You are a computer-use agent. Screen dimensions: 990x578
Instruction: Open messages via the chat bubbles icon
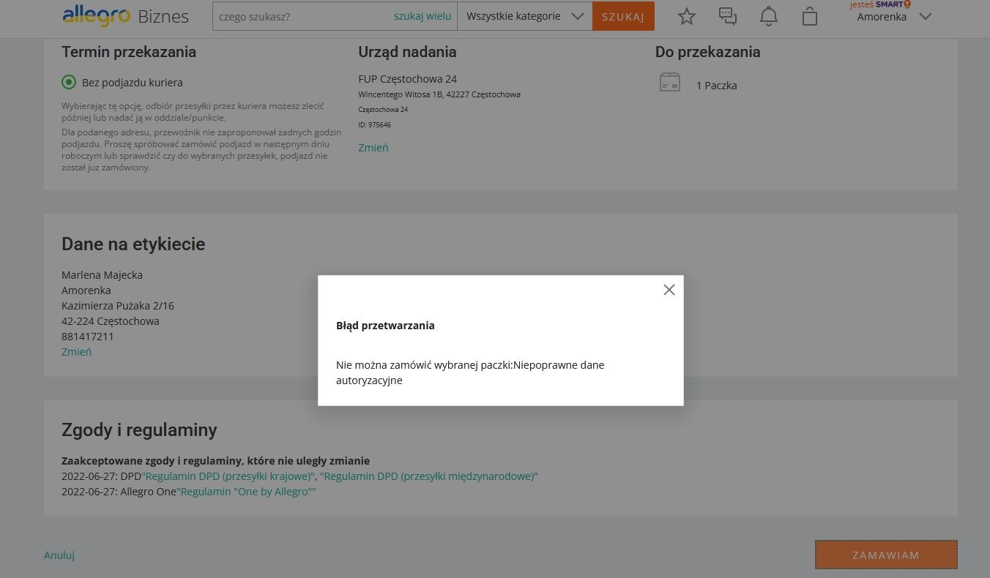pos(727,16)
